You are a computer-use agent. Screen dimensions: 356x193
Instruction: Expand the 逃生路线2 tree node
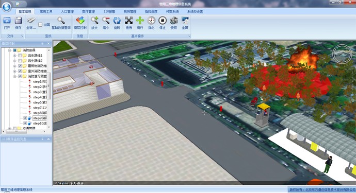coord(14,61)
